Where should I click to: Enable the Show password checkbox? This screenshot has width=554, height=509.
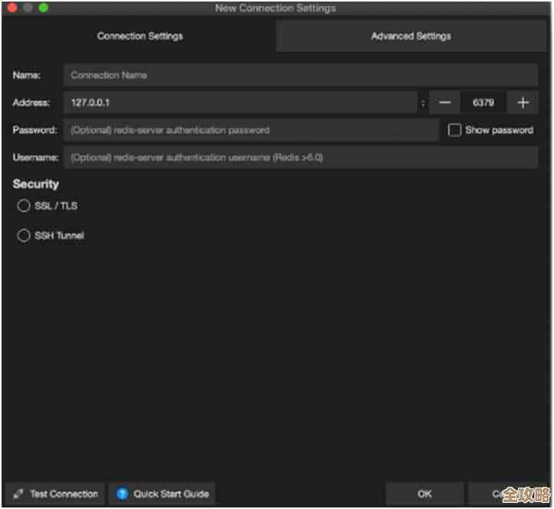pos(454,130)
